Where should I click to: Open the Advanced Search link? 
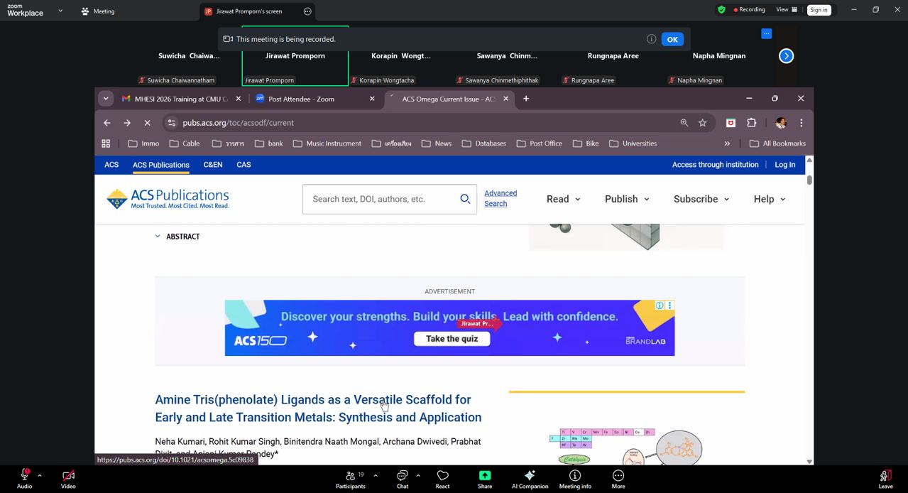point(501,198)
